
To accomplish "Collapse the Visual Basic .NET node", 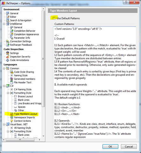I will click(x=4, y=124).
